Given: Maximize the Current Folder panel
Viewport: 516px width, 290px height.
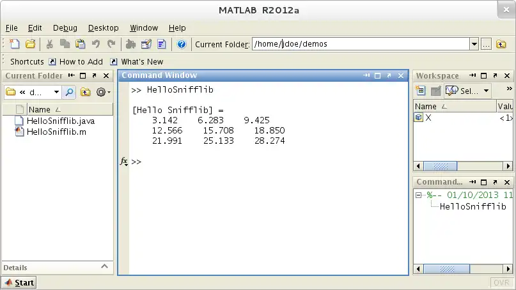Looking at the screenshot, I should [83, 76].
